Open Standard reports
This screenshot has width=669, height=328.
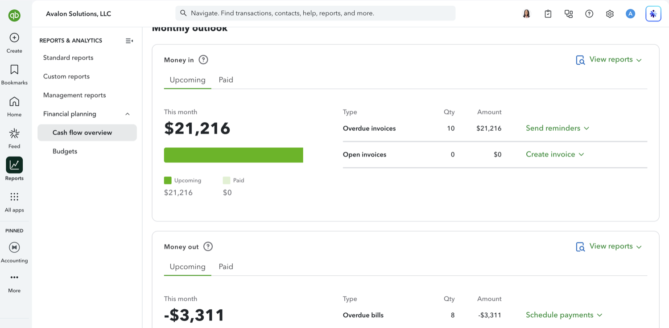tap(68, 58)
